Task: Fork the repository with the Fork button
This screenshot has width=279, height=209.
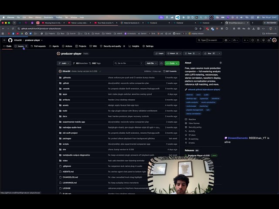Action: click(190, 54)
